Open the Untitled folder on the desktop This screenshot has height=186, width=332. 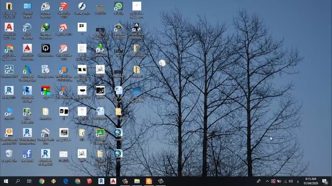(136, 72)
